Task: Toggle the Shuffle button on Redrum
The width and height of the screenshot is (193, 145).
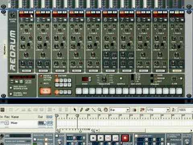Action: coord(121,78)
